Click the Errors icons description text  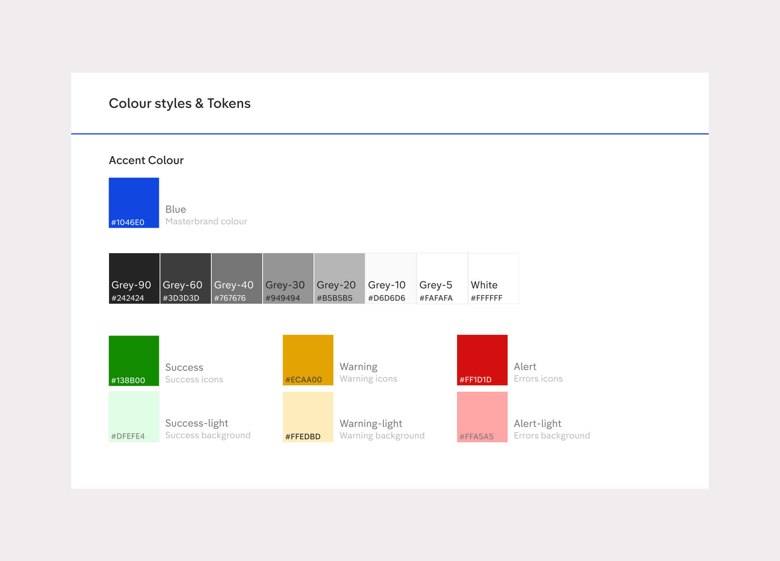539,379
